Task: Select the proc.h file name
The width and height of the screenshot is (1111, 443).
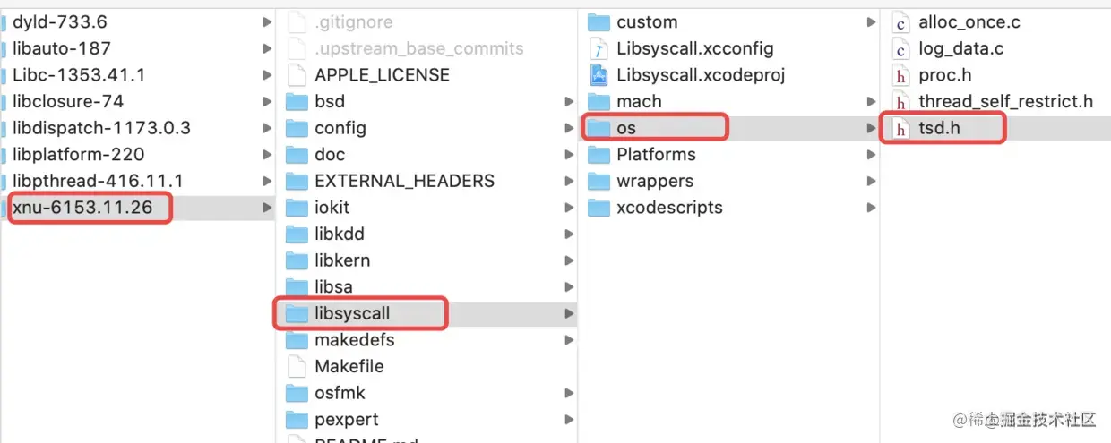Action: point(944,75)
